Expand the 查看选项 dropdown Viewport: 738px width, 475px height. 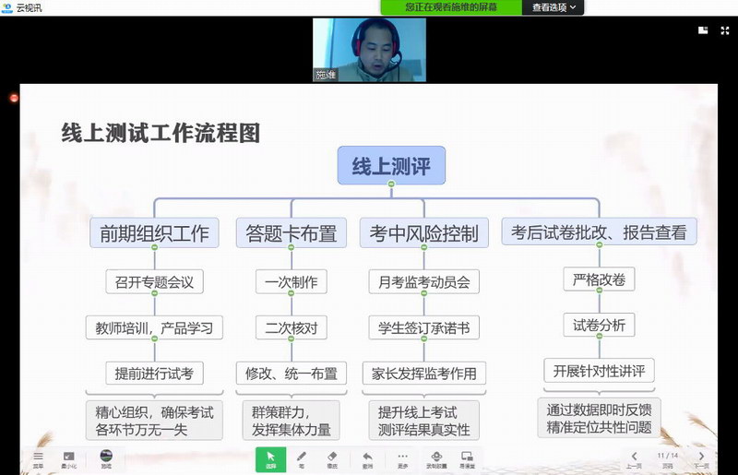(554, 7)
